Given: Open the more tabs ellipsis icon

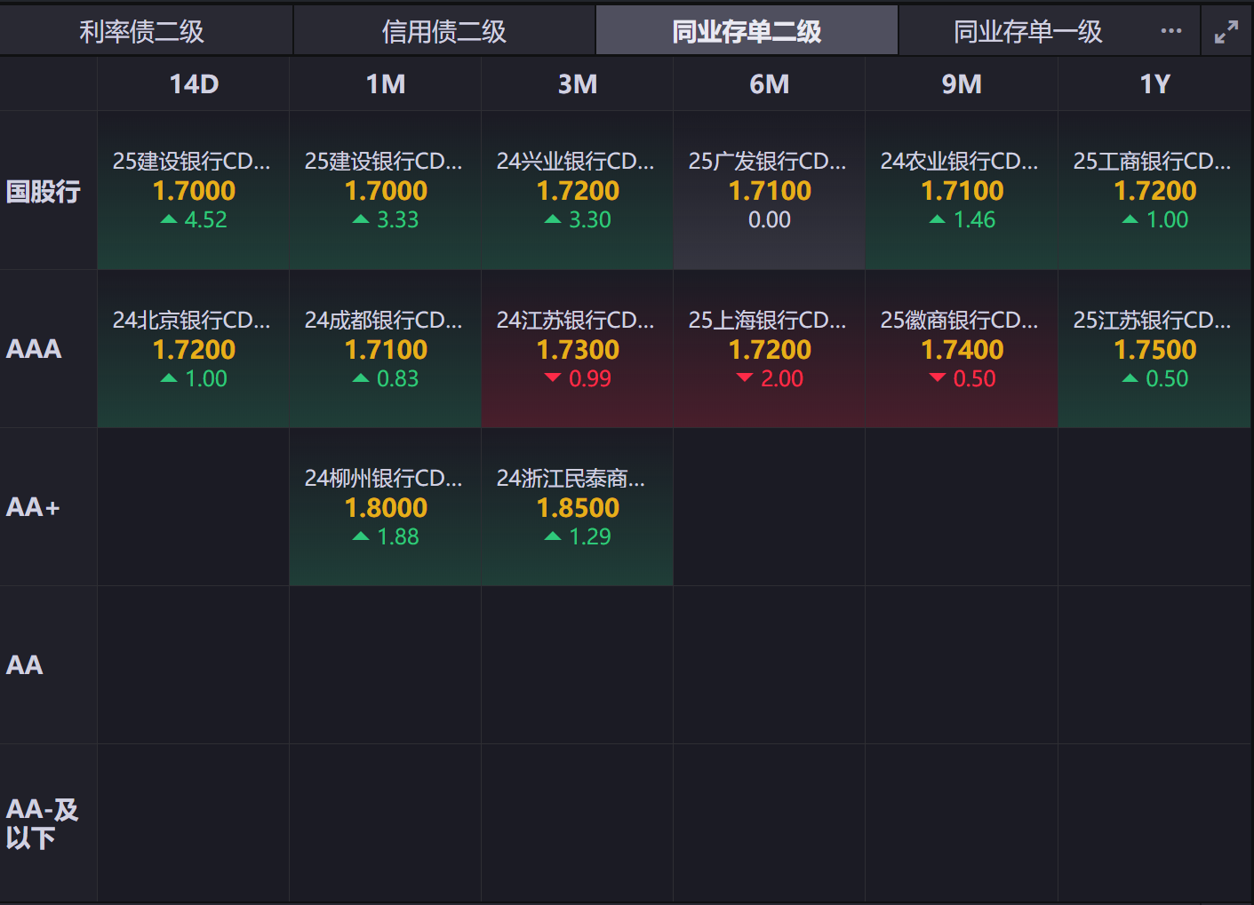Looking at the screenshot, I should pyautogui.click(x=1171, y=31).
